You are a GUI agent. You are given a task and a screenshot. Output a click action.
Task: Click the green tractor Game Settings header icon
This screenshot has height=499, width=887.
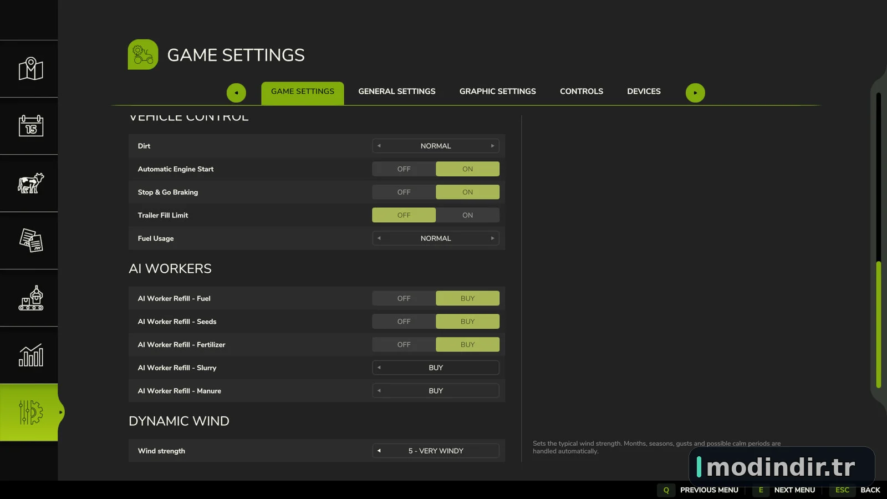[143, 54]
